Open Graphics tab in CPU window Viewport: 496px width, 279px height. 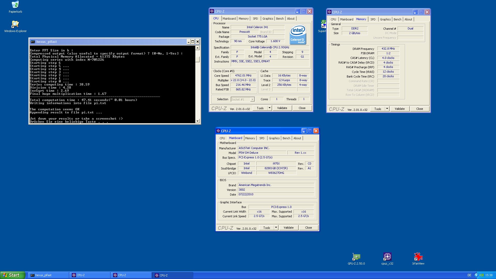click(268, 19)
